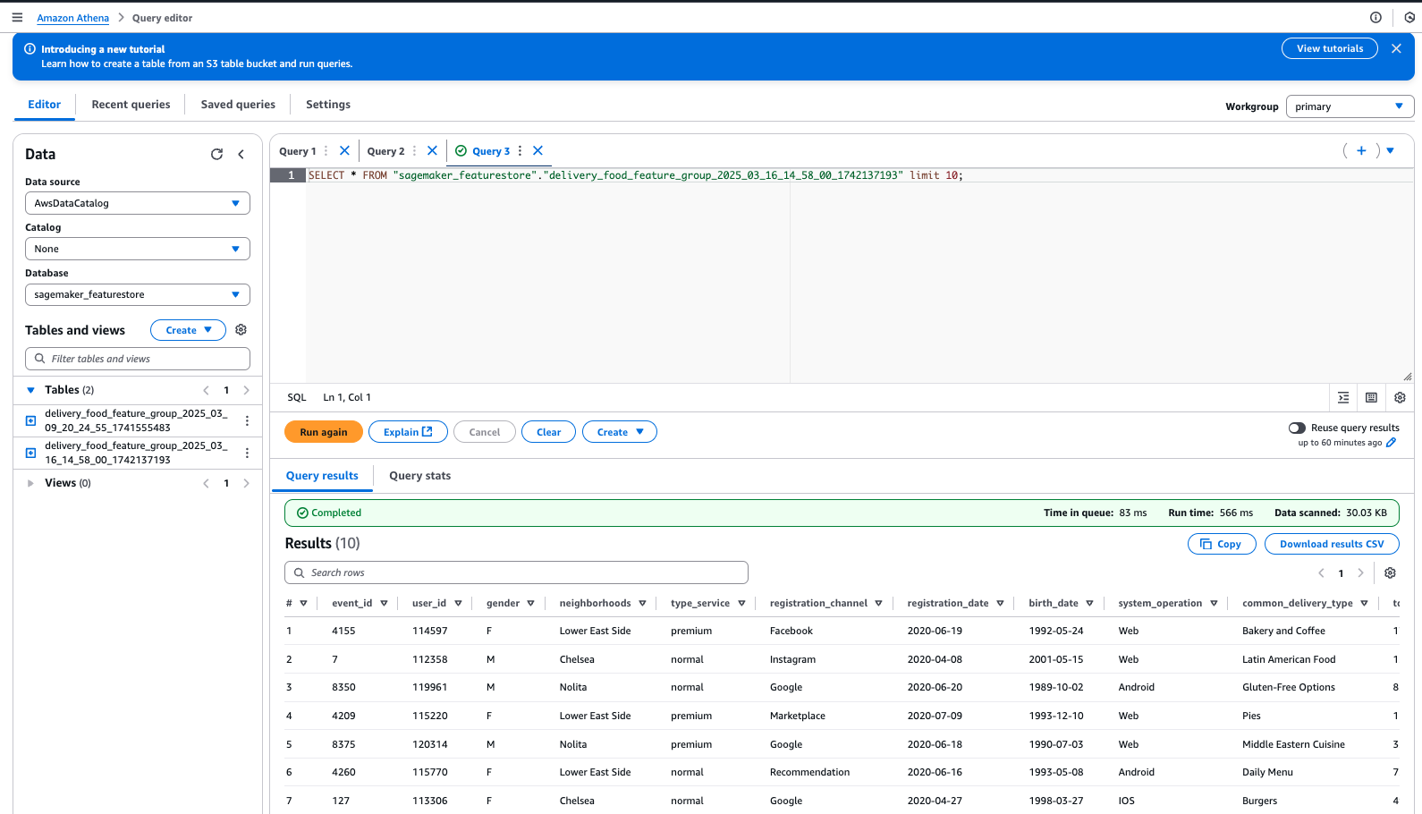The width and height of the screenshot is (1422, 814).
Task: Click the Filter tables and views field
Action: [138, 359]
